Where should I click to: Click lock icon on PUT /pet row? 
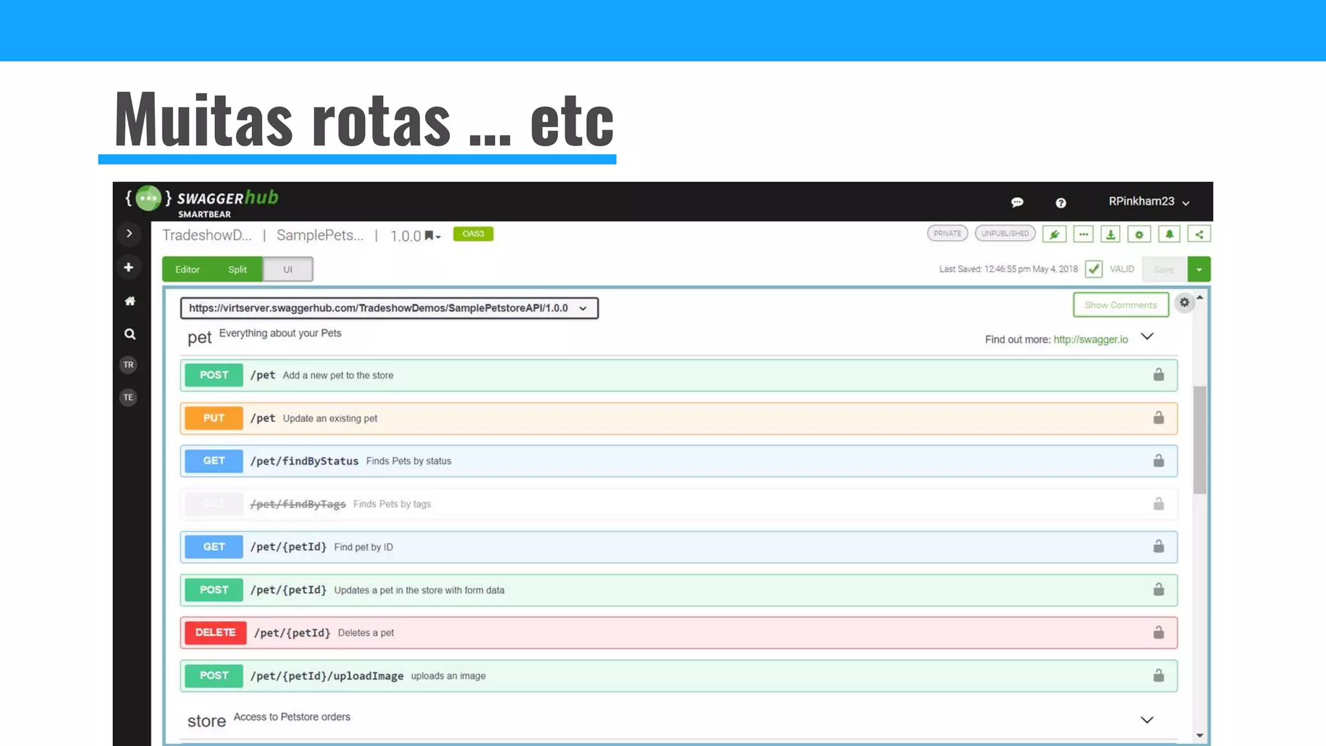(1158, 417)
